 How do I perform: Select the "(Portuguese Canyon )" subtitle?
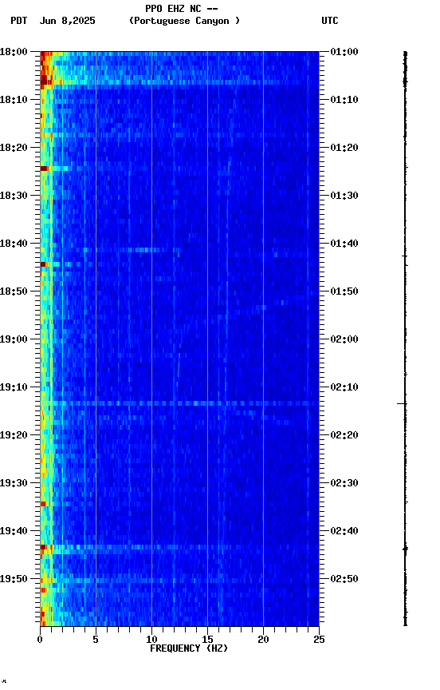[184, 21]
